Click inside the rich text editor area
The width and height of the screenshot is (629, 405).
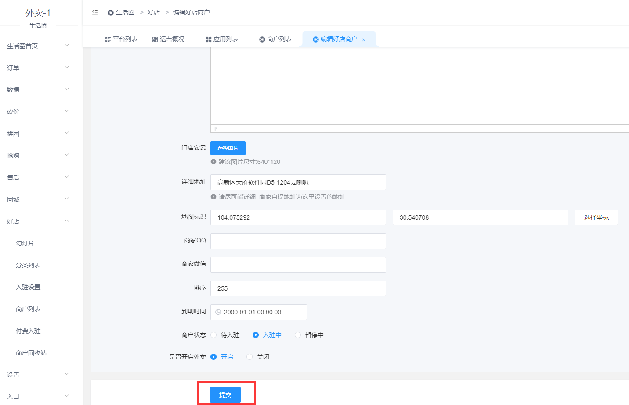click(420, 86)
